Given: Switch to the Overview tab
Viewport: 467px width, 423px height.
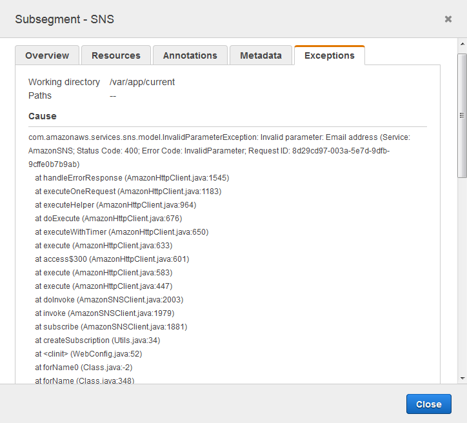Looking at the screenshot, I should [47, 55].
